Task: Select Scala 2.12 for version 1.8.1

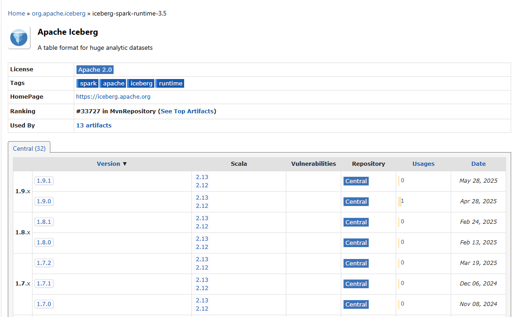Action: (x=202, y=227)
